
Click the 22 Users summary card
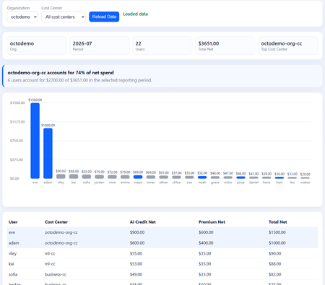[162, 45]
